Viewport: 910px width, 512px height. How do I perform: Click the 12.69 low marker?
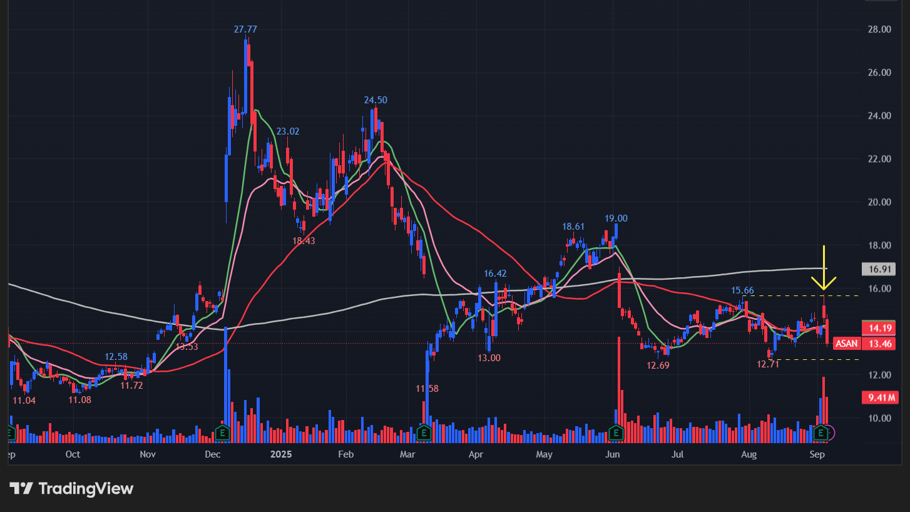[x=658, y=365]
